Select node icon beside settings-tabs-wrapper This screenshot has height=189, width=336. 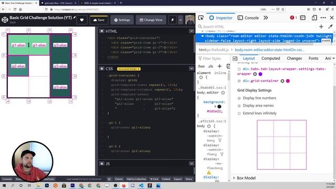(x=255, y=74)
